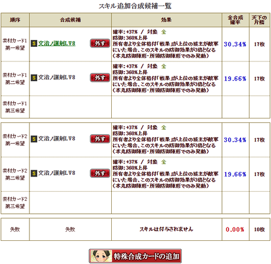
Task: Click 文治ノ讃剣LV8 text in 素材カード2 第一希望
Action: tap(57, 139)
